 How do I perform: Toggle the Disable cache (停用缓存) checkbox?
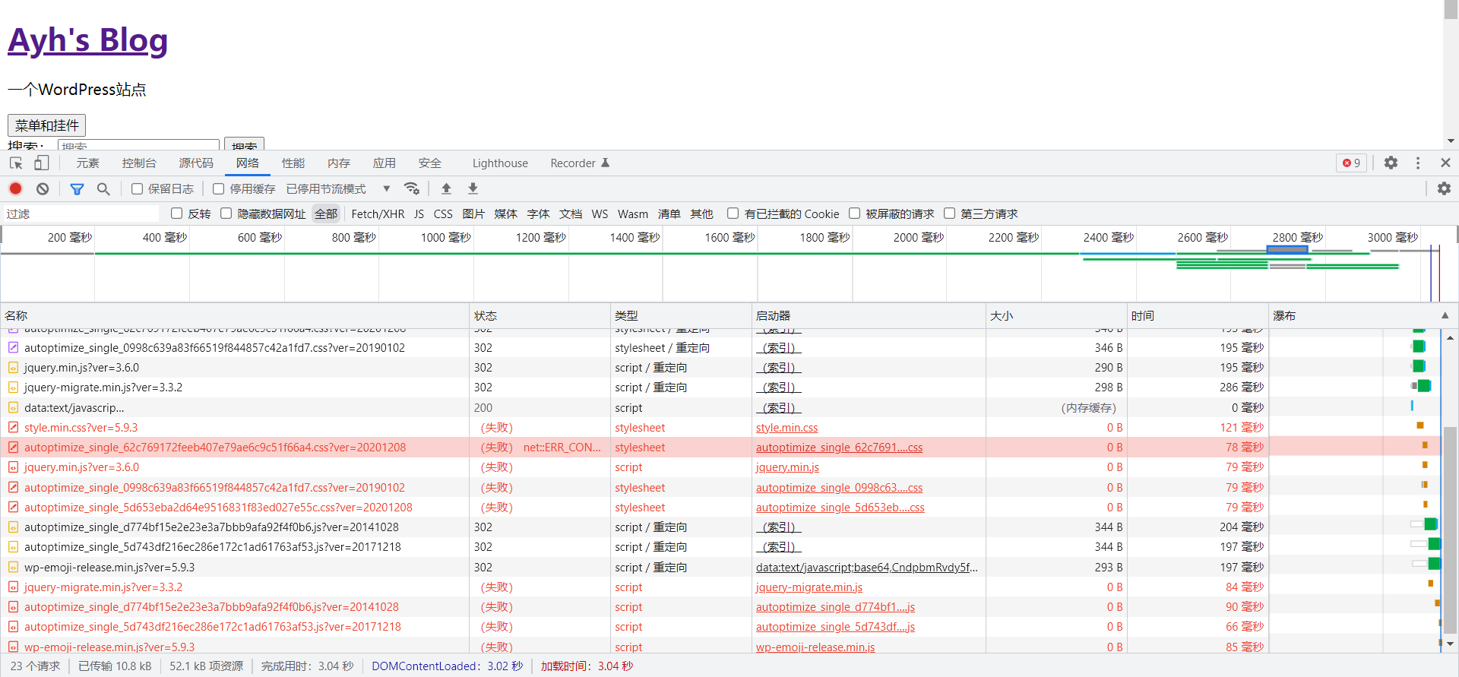(219, 188)
